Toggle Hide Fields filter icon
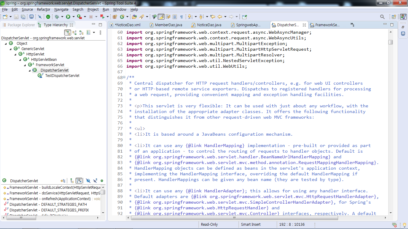 [x=88, y=181]
